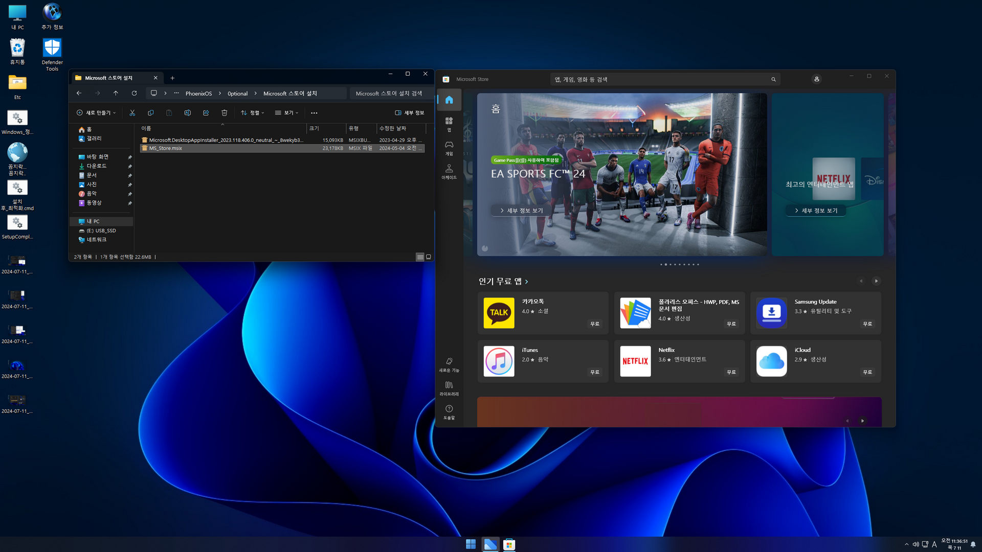Open the top free apps heading link

coord(503,282)
